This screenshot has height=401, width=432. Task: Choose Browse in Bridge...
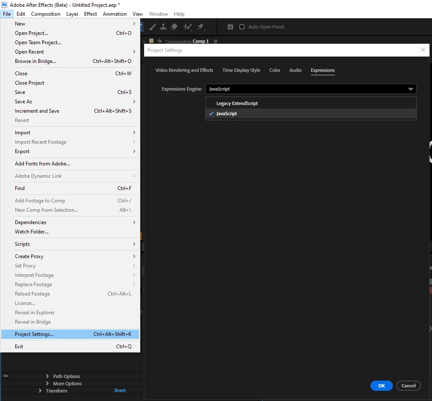(70, 61)
